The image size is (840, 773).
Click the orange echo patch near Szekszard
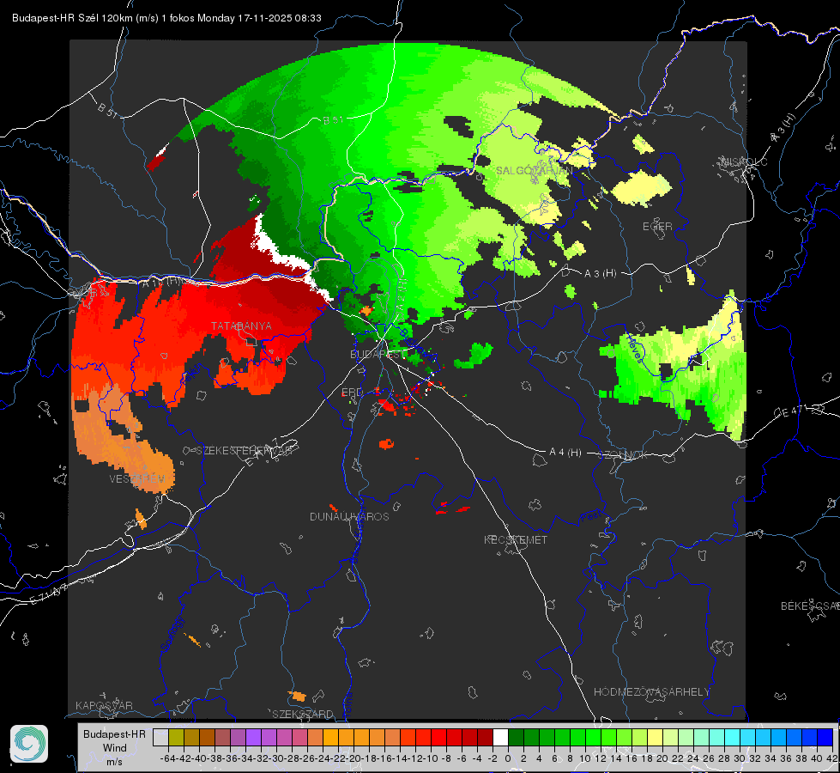tap(298, 697)
